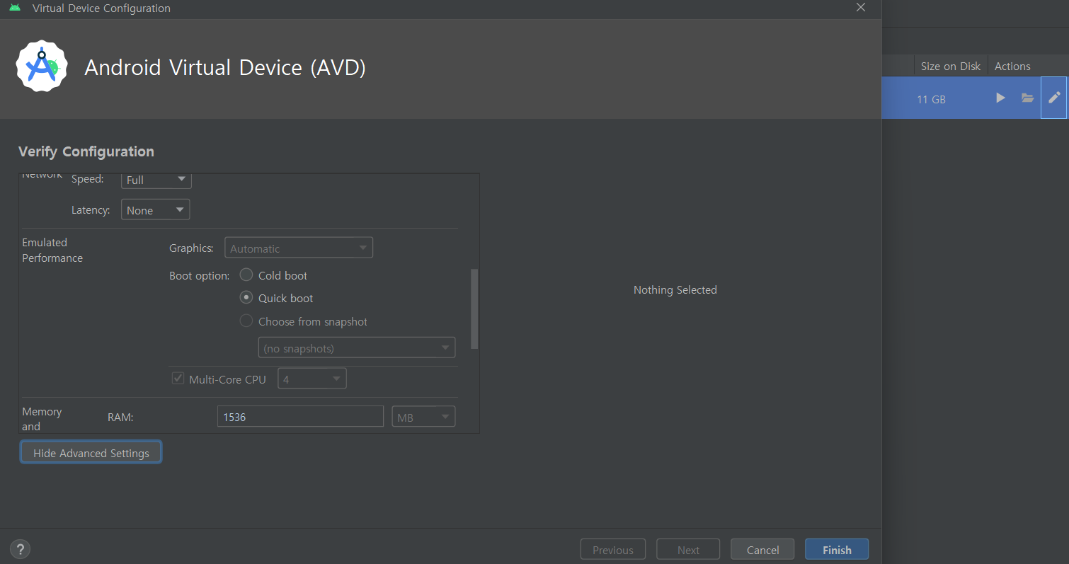The height and width of the screenshot is (564, 1069).
Task: Open the RAM unit MB dropdown
Action: [423, 417]
